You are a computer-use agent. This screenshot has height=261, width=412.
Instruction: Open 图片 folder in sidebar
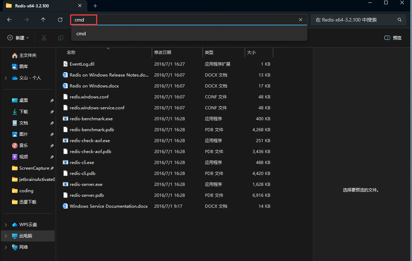[24, 134]
